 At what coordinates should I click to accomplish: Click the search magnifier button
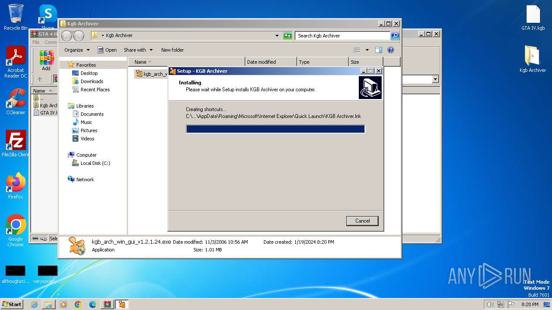pyautogui.click(x=395, y=36)
